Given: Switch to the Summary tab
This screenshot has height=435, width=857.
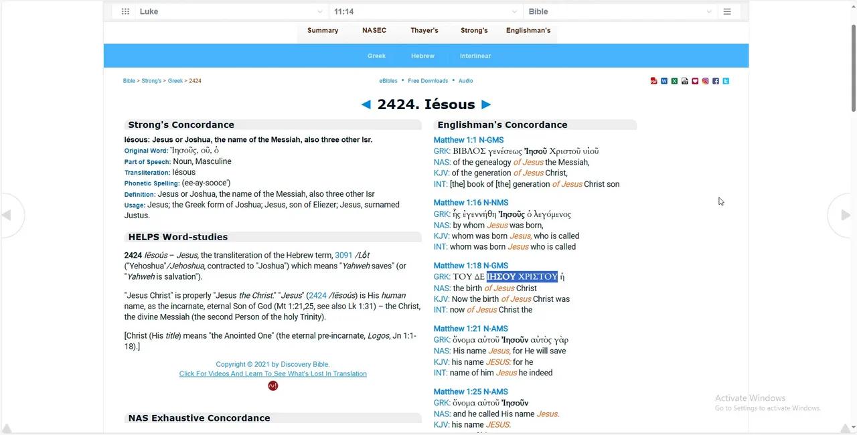Looking at the screenshot, I should [x=323, y=30].
